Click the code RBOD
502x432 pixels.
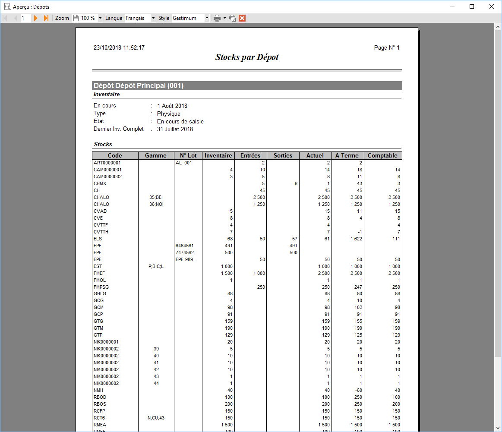tap(100, 397)
